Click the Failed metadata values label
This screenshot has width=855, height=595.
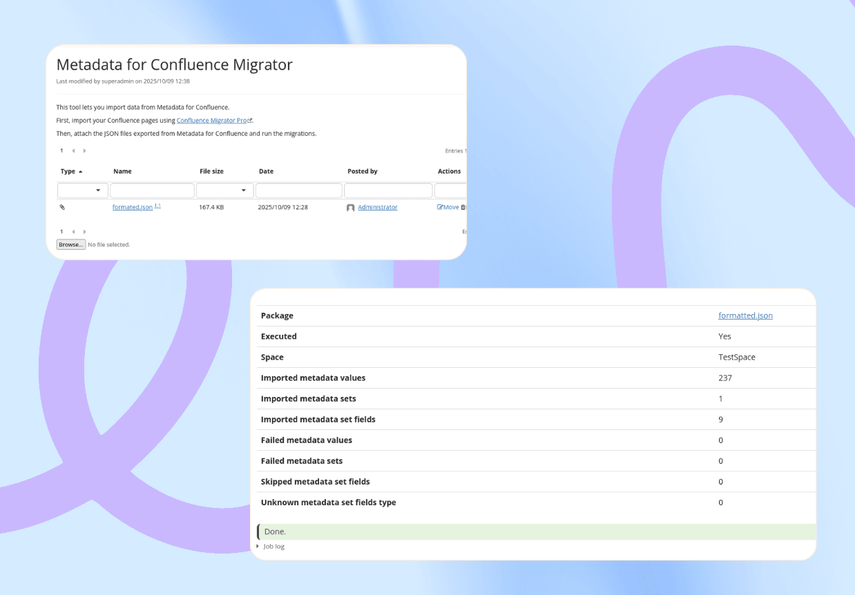[x=307, y=440]
